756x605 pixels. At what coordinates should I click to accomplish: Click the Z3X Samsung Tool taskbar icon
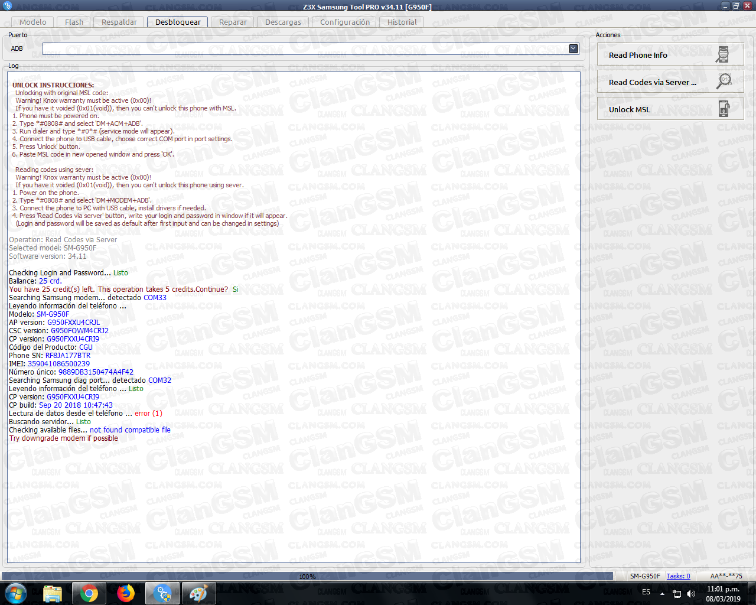[162, 593]
